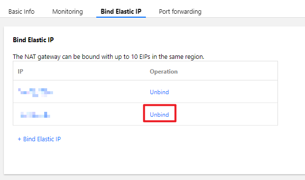This screenshot has width=305, height=180.
Task: Click the number '10' in the description
Action: click(x=134, y=57)
